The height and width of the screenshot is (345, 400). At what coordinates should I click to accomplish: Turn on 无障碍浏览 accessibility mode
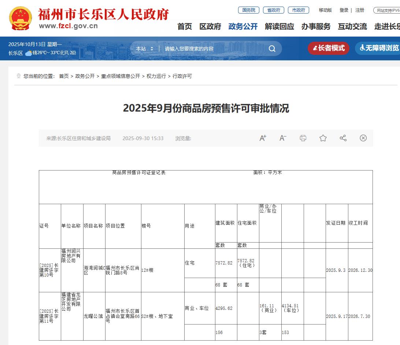pyautogui.click(x=379, y=48)
